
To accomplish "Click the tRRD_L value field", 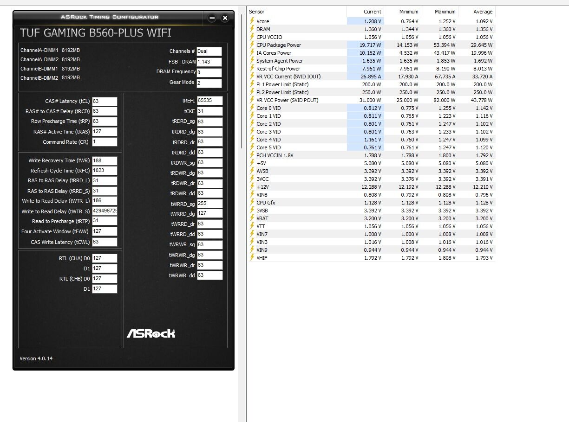I will pos(105,181).
